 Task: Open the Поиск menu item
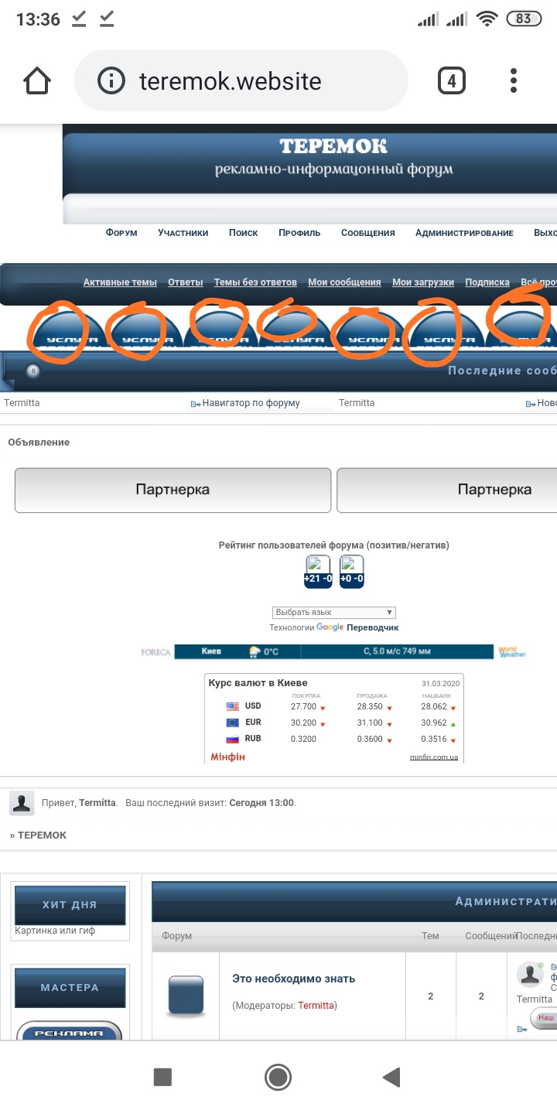coord(244,233)
